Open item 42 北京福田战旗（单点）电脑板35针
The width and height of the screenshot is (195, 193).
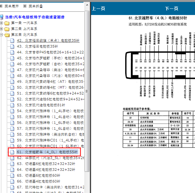pyautogui.click(x=48, y=40)
